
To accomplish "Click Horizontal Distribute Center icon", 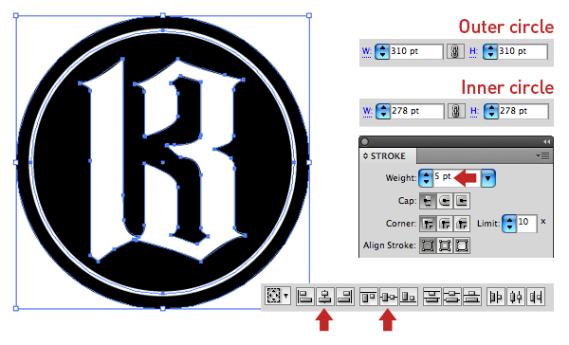I will coord(516,297).
